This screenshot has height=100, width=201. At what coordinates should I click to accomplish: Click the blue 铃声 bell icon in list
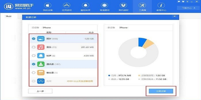click(x=41, y=55)
